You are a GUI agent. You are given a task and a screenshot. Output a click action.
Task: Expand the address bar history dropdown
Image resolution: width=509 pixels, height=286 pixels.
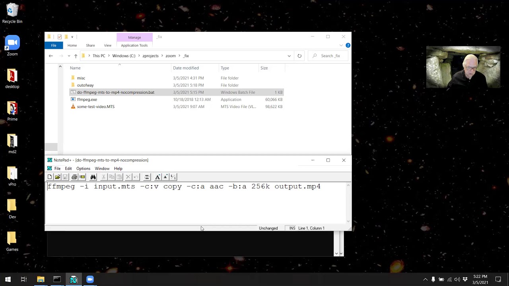click(289, 56)
